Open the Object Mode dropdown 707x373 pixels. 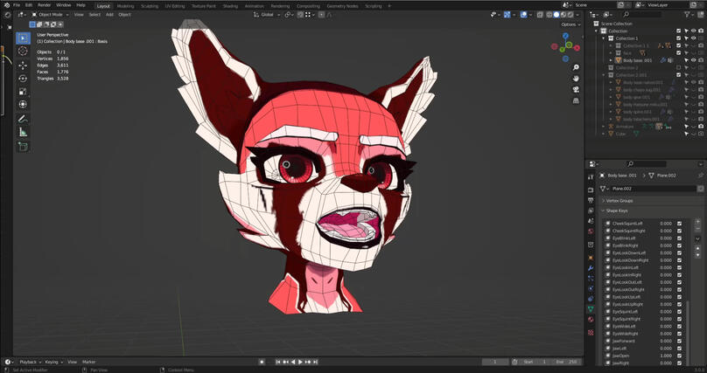point(51,15)
